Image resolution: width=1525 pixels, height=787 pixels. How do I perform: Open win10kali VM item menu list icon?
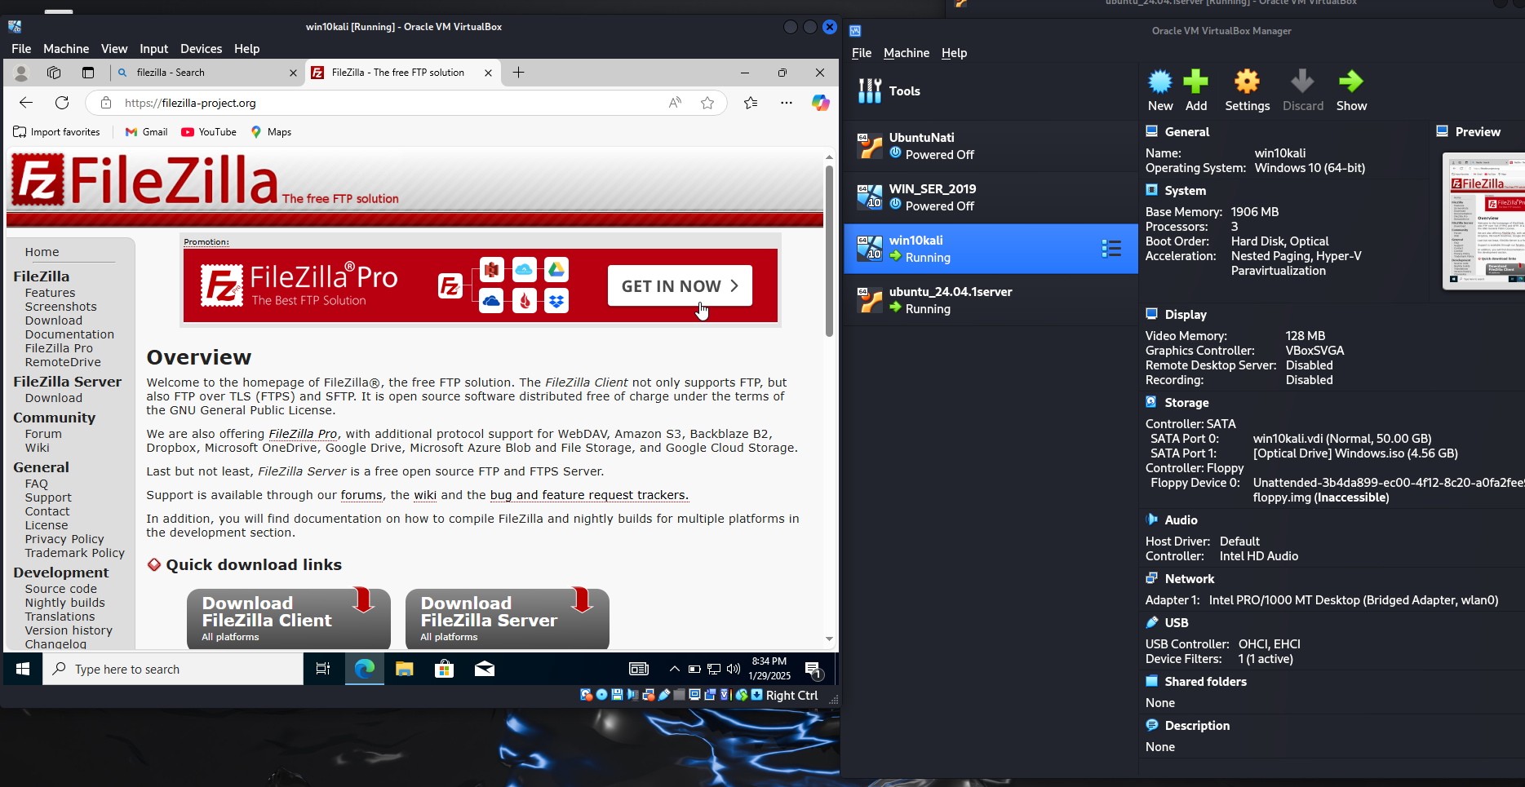[1111, 249]
